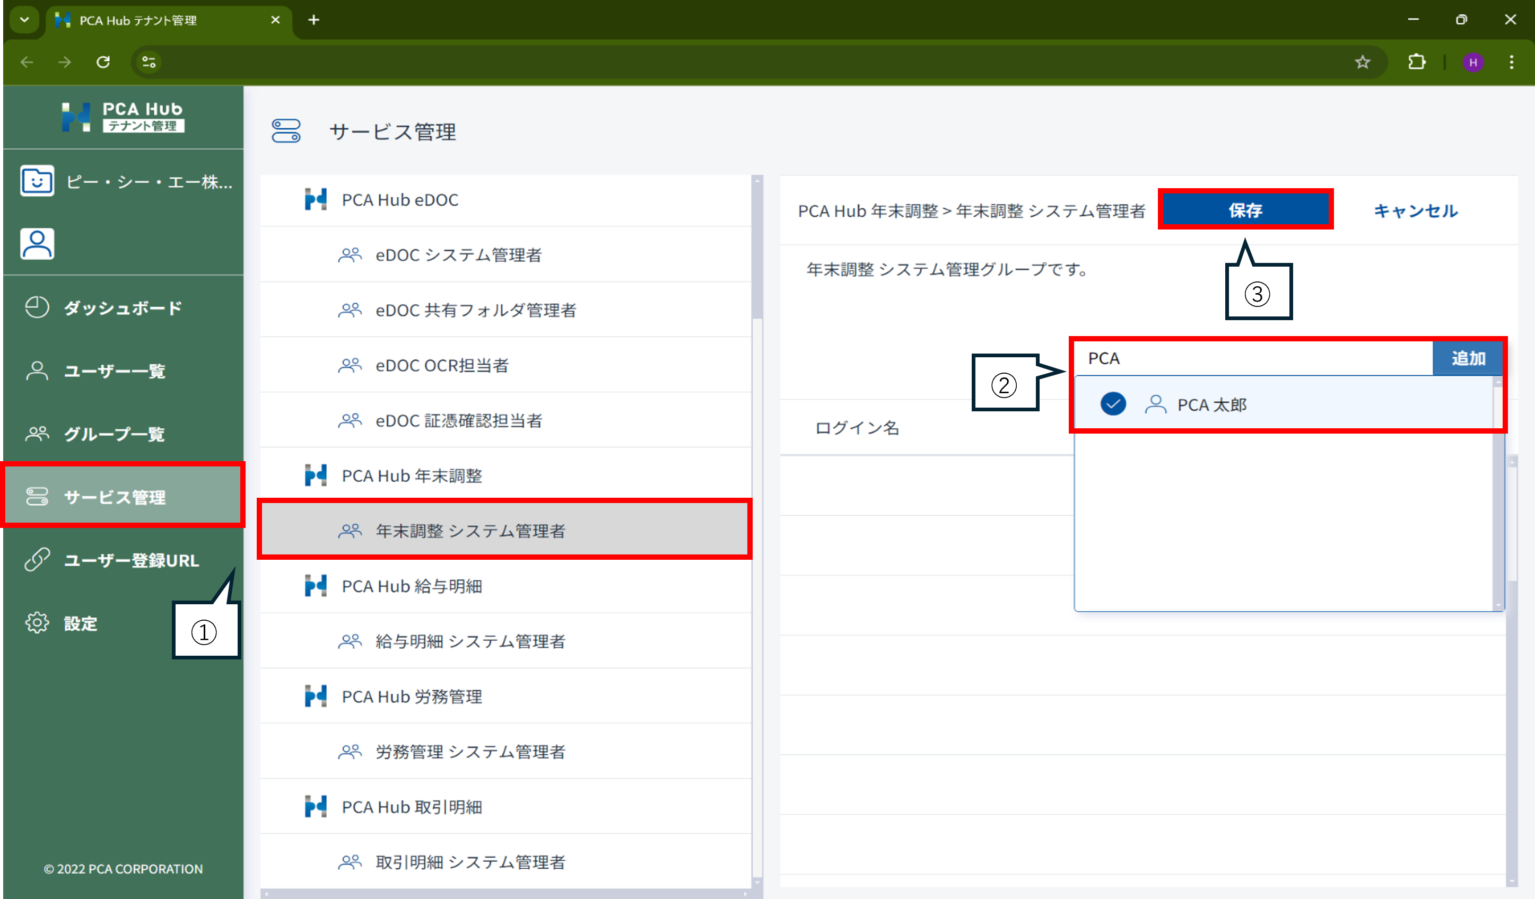Open the Chrome profile avatar H
Screen dimensions: 1535x899
tap(1473, 62)
